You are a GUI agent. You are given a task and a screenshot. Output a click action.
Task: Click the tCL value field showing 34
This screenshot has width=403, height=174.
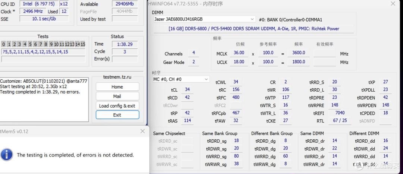tap(187, 89)
